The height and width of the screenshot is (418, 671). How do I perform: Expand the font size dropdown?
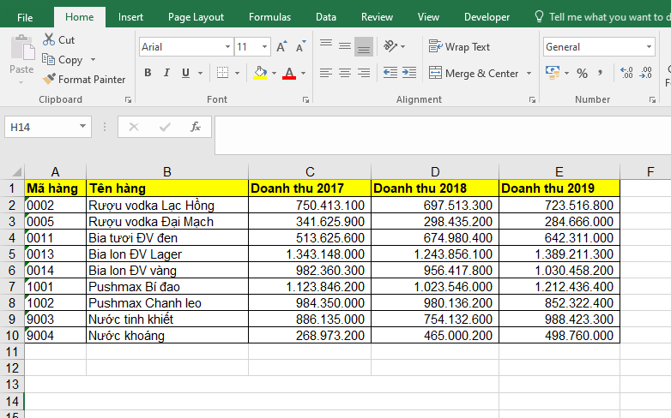point(266,47)
